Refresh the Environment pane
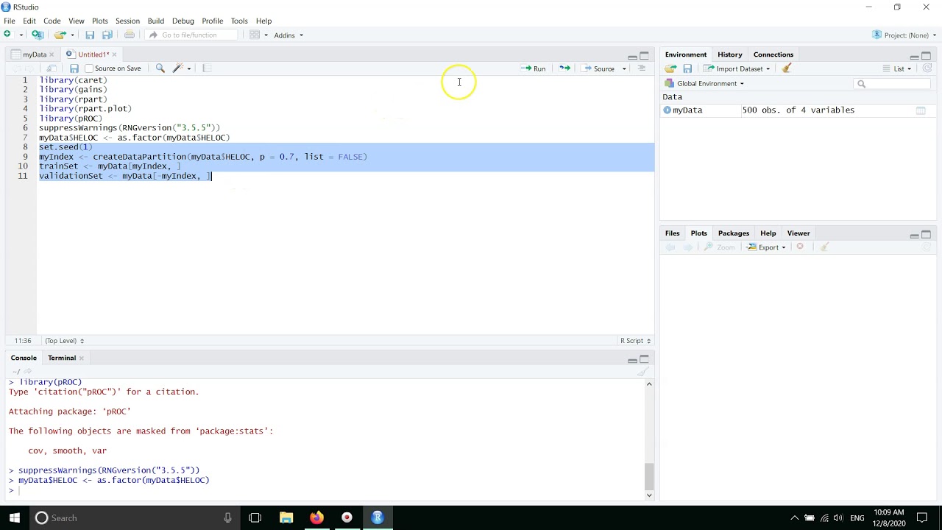This screenshot has height=530, width=942. 927,68
